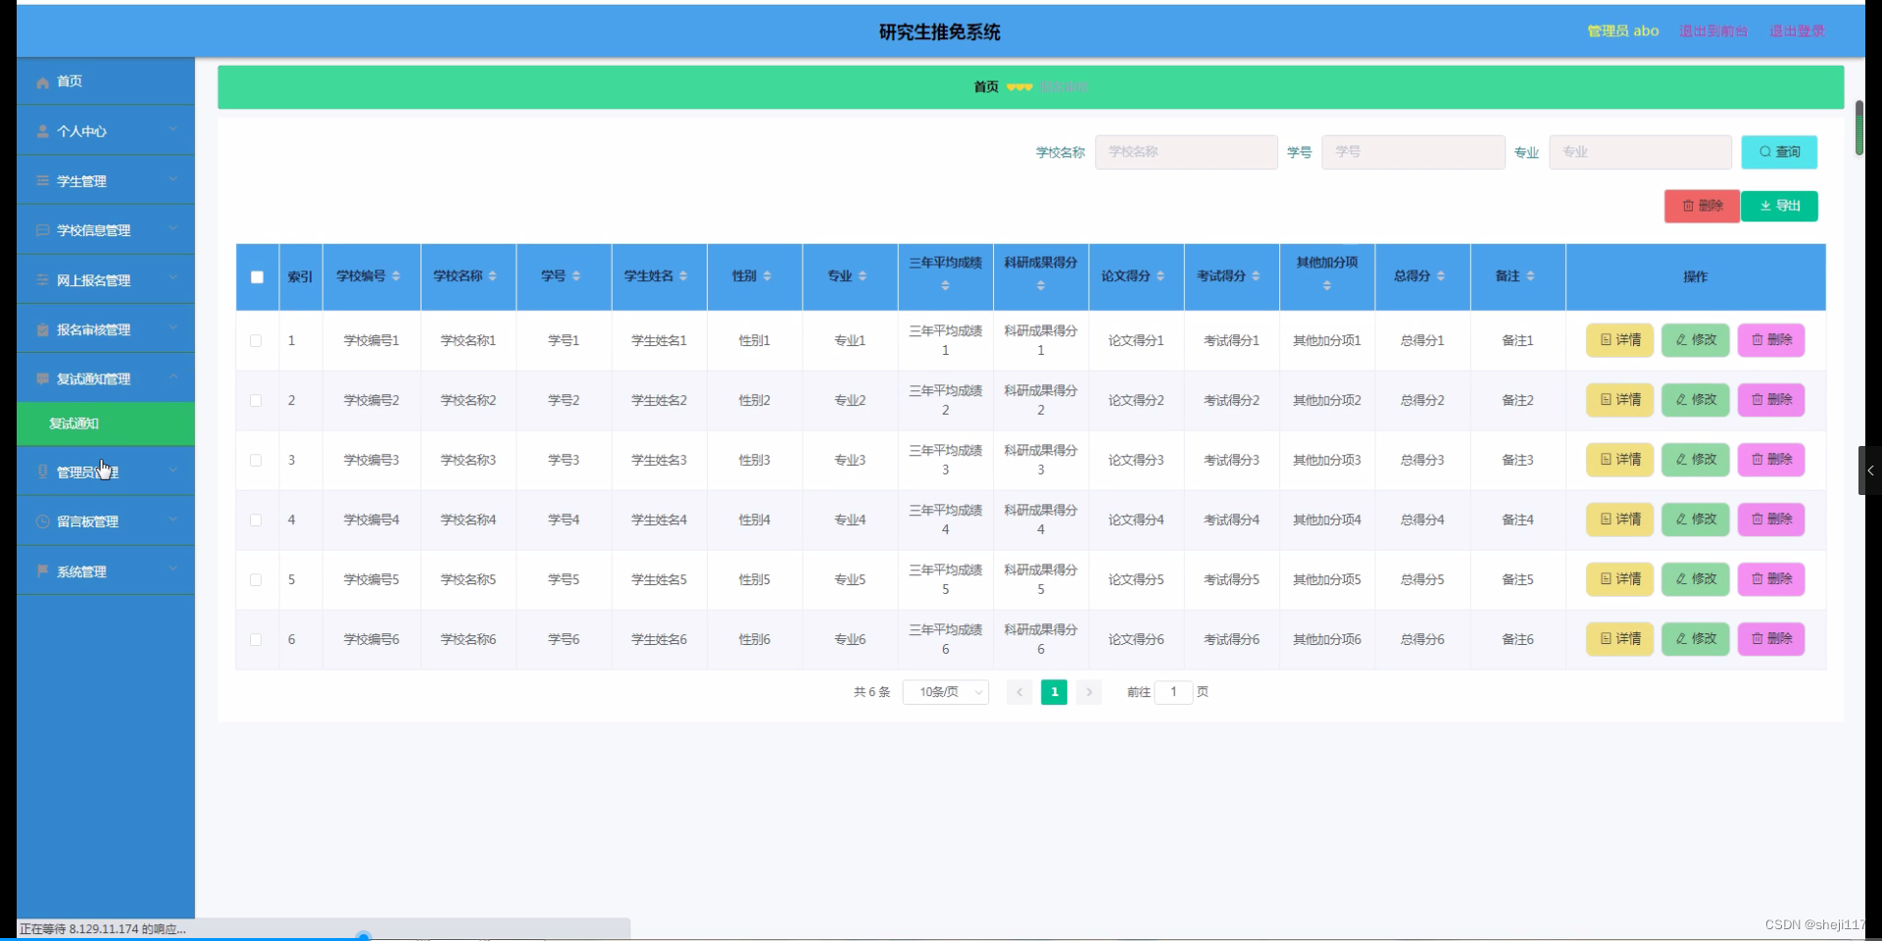Collapse the 复试通知管理 menu section
The height and width of the screenshot is (941, 1882).
tap(173, 378)
